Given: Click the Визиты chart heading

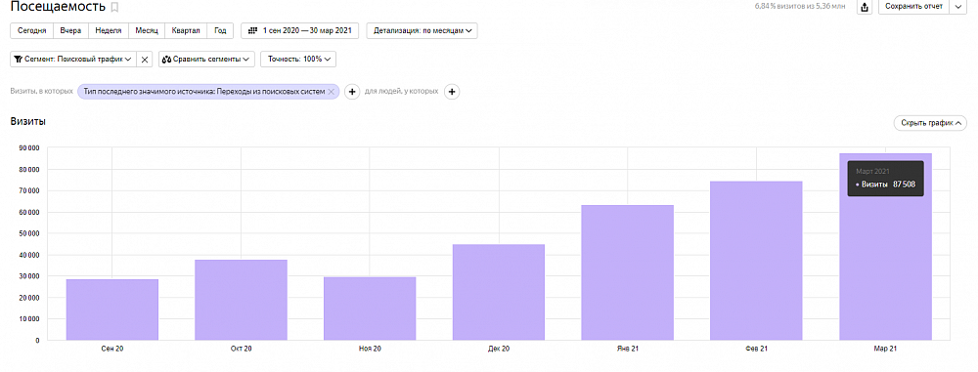Looking at the screenshot, I should click(x=27, y=121).
